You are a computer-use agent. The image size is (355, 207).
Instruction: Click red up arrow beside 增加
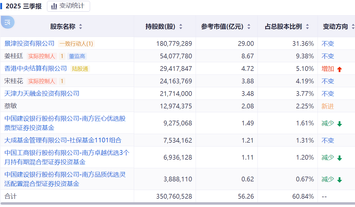pyautogui.click(x=339, y=69)
